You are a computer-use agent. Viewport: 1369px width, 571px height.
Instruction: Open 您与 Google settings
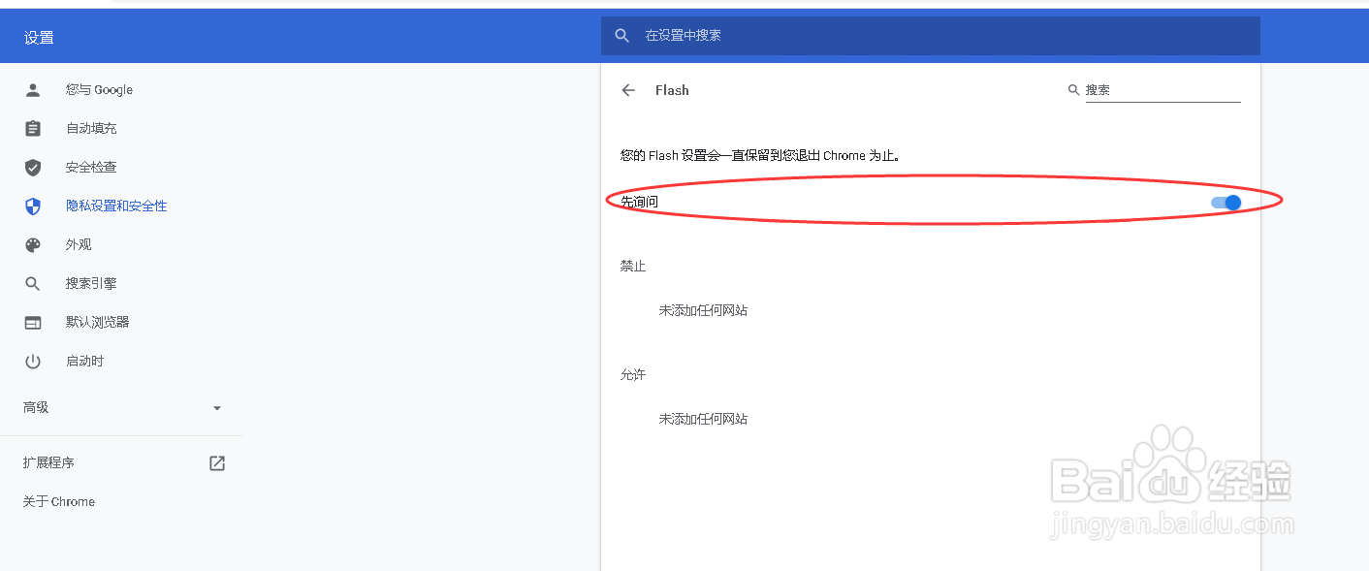pos(99,90)
